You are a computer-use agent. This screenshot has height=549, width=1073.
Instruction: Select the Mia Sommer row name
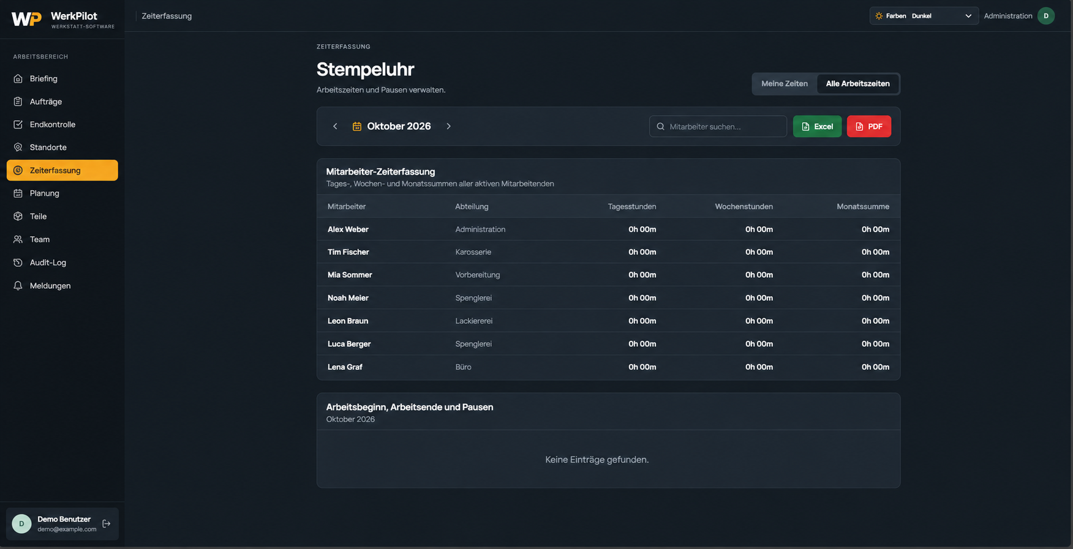pyautogui.click(x=350, y=275)
